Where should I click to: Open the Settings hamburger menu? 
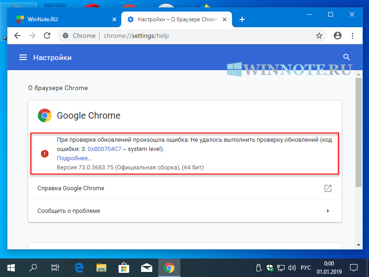tap(23, 57)
